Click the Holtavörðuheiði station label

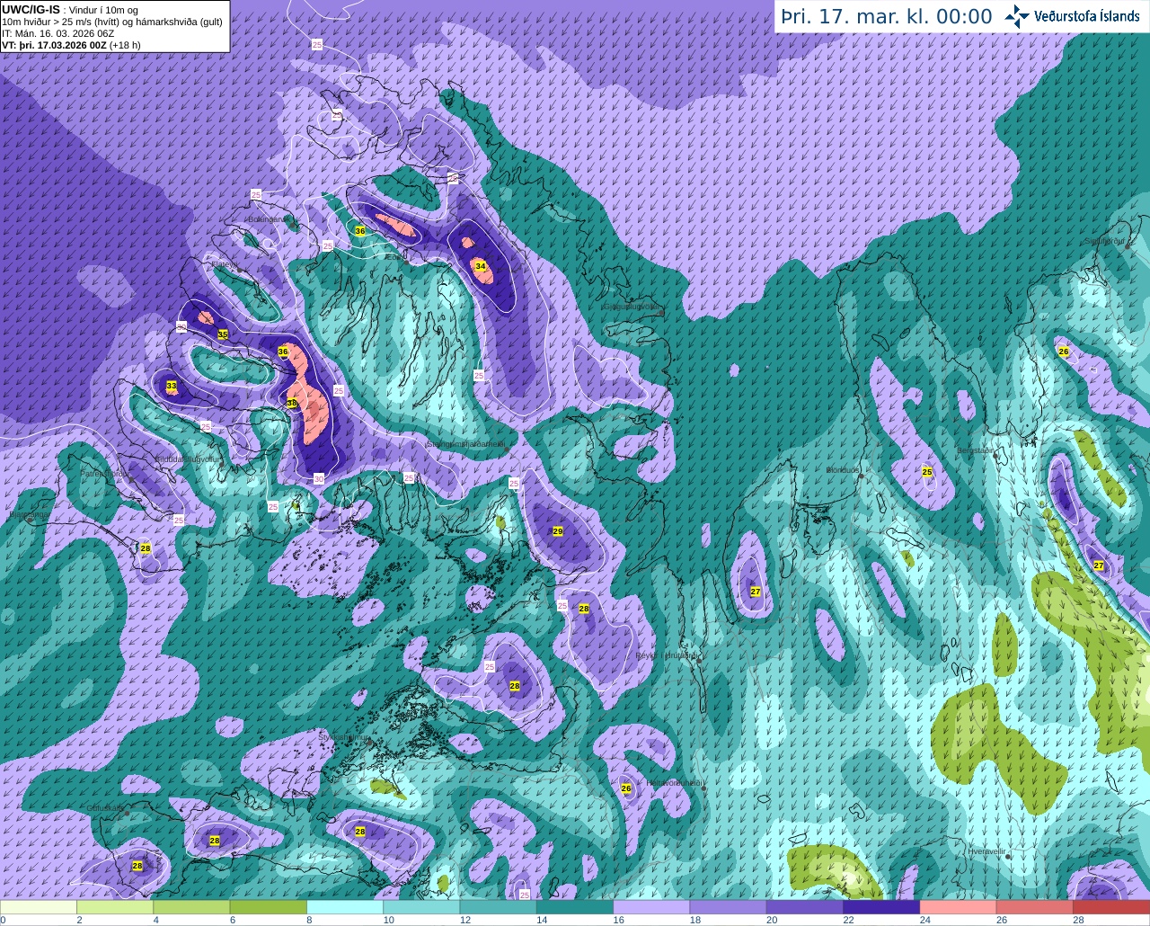674,782
